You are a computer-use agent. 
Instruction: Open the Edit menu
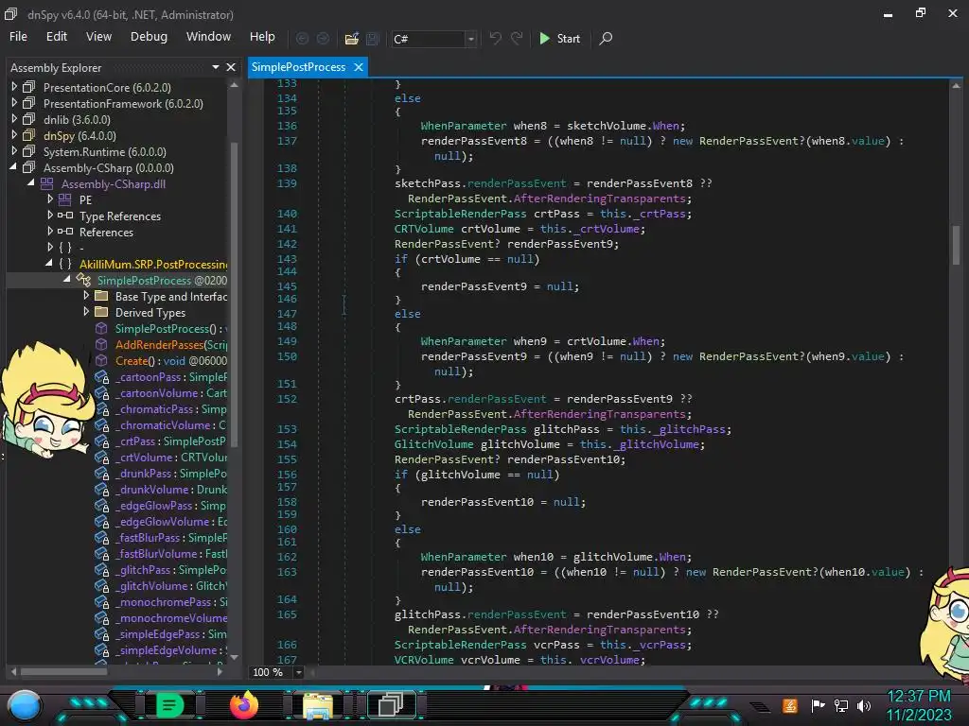tap(56, 37)
